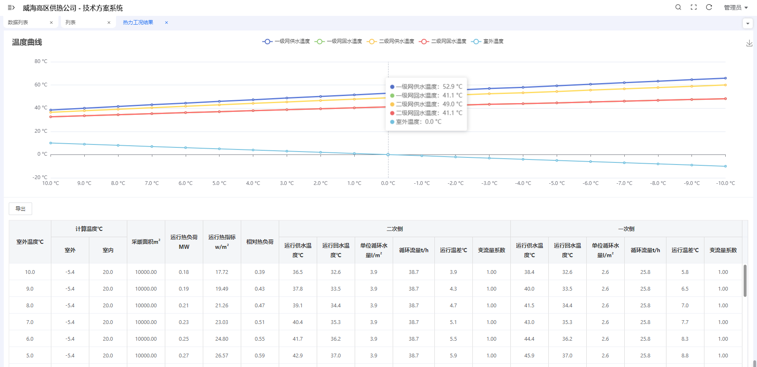The image size is (757, 367).
Task: Click the refresh page icon
Action: point(709,7)
